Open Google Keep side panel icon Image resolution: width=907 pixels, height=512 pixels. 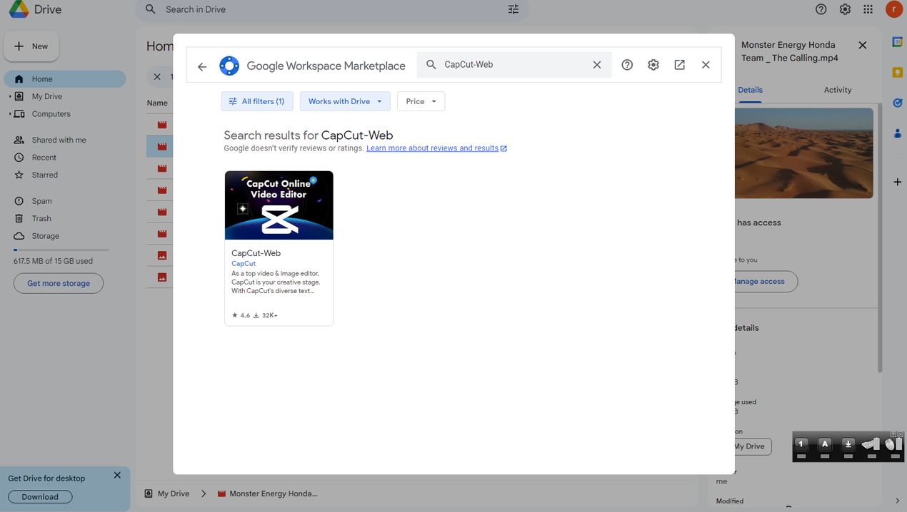point(898,72)
